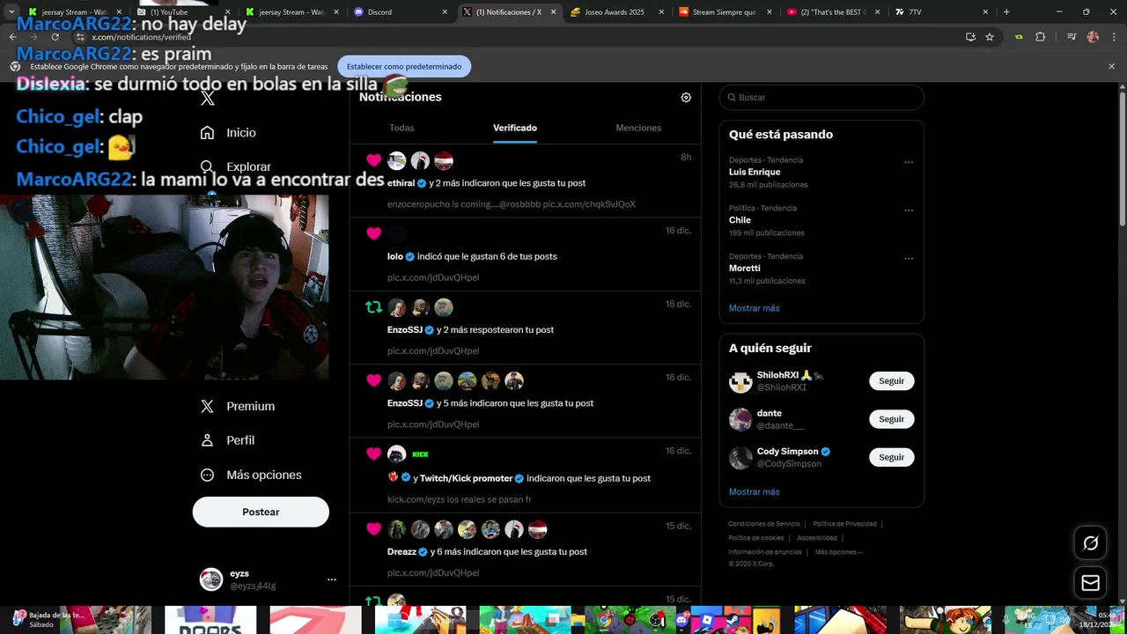1127x634 pixels.
Task: Click kick.com/eyzs post text
Action: coord(460,499)
